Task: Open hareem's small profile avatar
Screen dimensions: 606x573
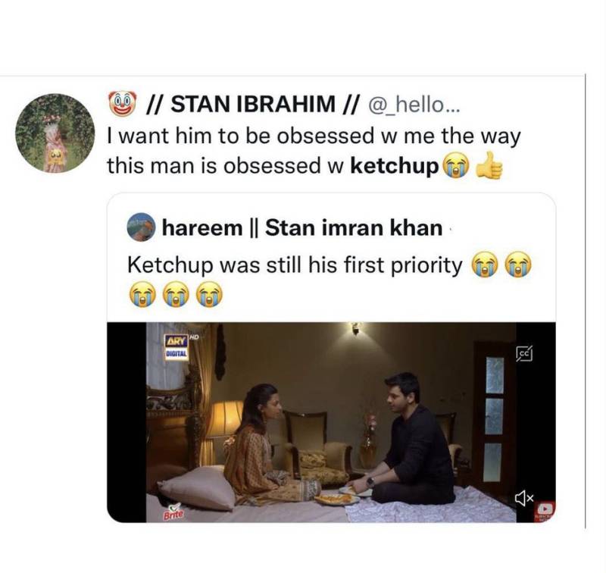Action: coord(139,226)
